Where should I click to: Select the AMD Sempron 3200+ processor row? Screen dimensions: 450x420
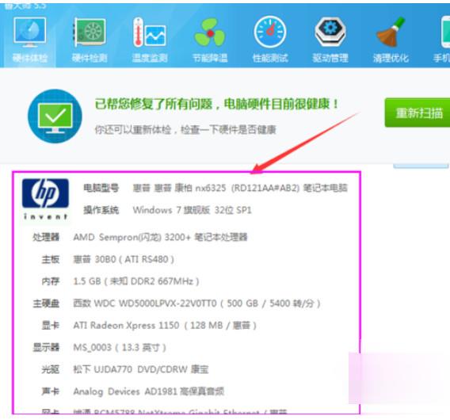(x=139, y=237)
